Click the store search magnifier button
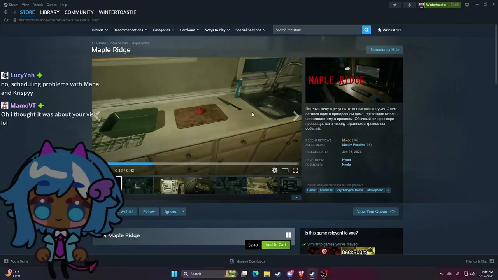 366,30
